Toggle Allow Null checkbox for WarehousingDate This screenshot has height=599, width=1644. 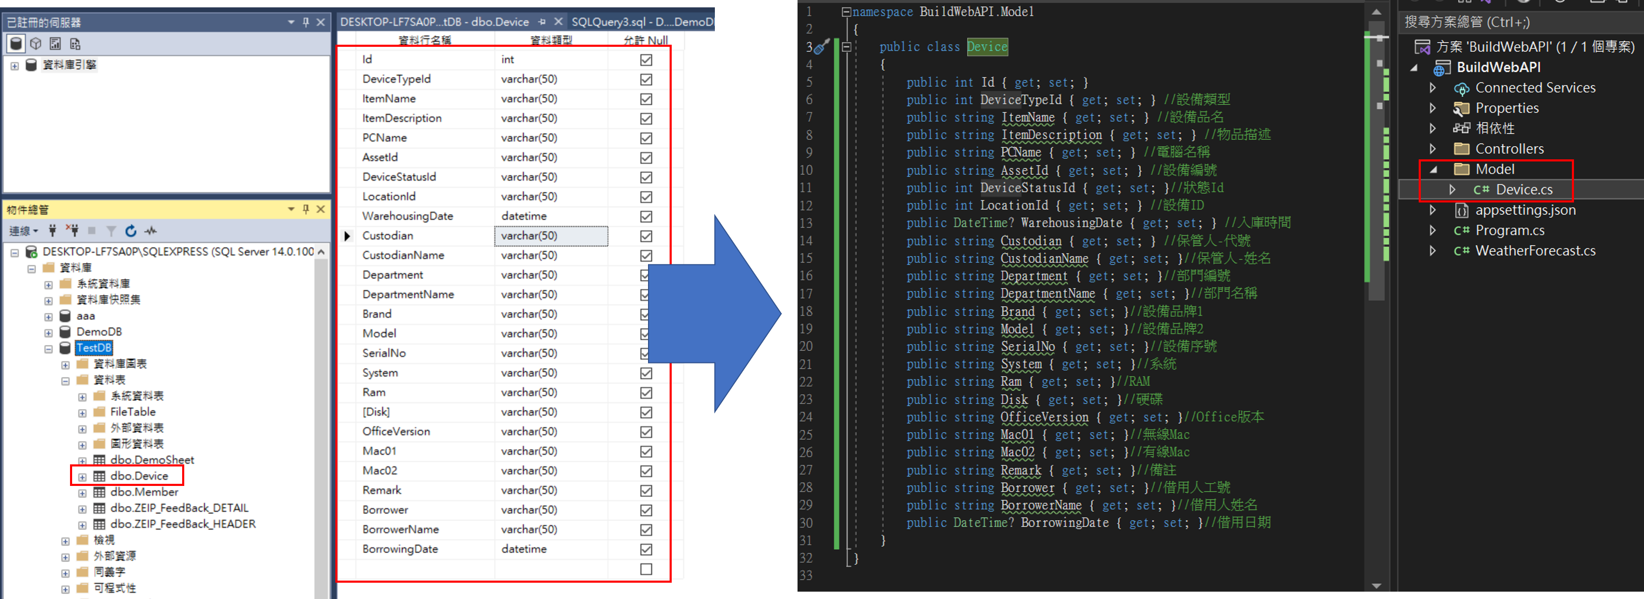646,216
